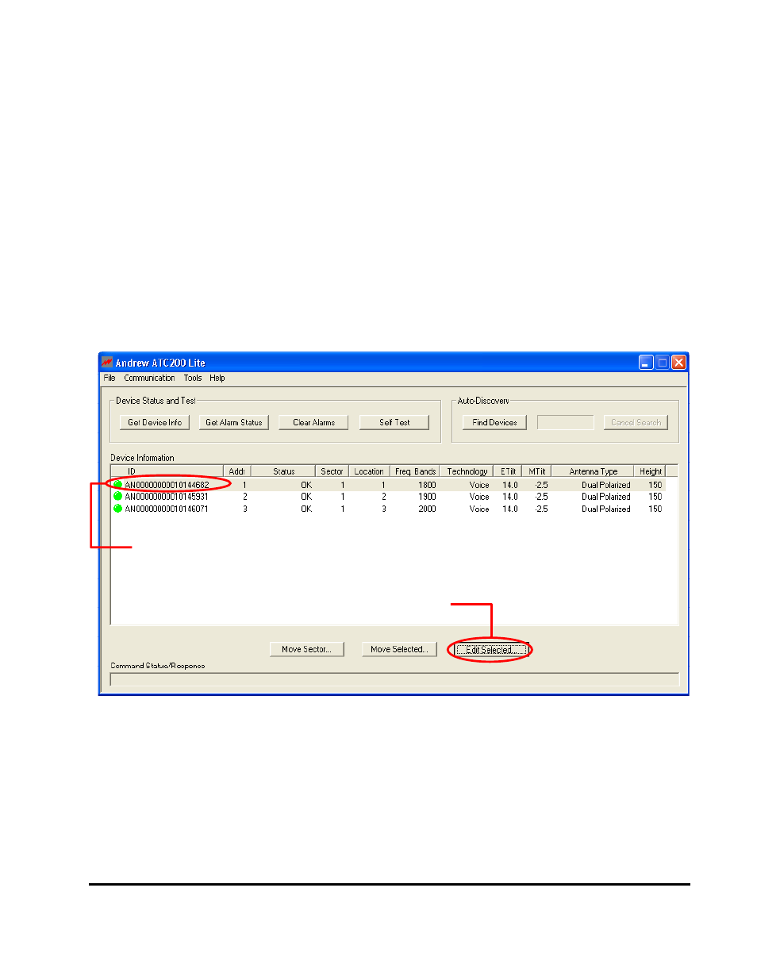Sort by the Location column header
This screenshot has height=980, width=757.
click(x=369, y=471)
